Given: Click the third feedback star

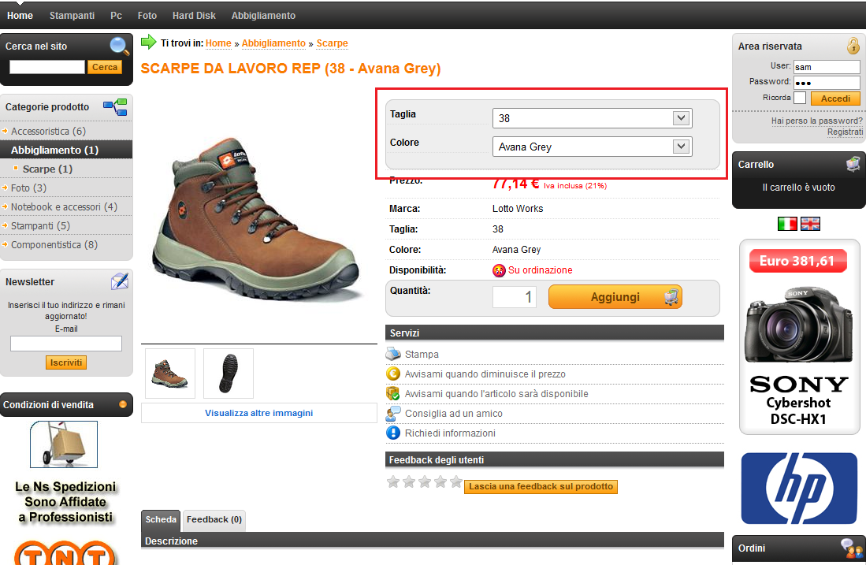Looking at the screenshot, I should (x=425, y=481).
